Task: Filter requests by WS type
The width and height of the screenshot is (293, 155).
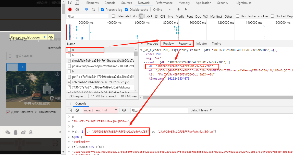Action: click(x=205, y=16)
